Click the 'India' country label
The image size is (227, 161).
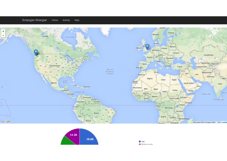(220, 84)
